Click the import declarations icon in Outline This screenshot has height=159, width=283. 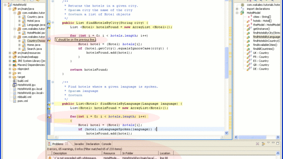242,9
